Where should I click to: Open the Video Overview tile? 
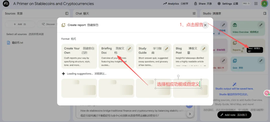[248, 28]
